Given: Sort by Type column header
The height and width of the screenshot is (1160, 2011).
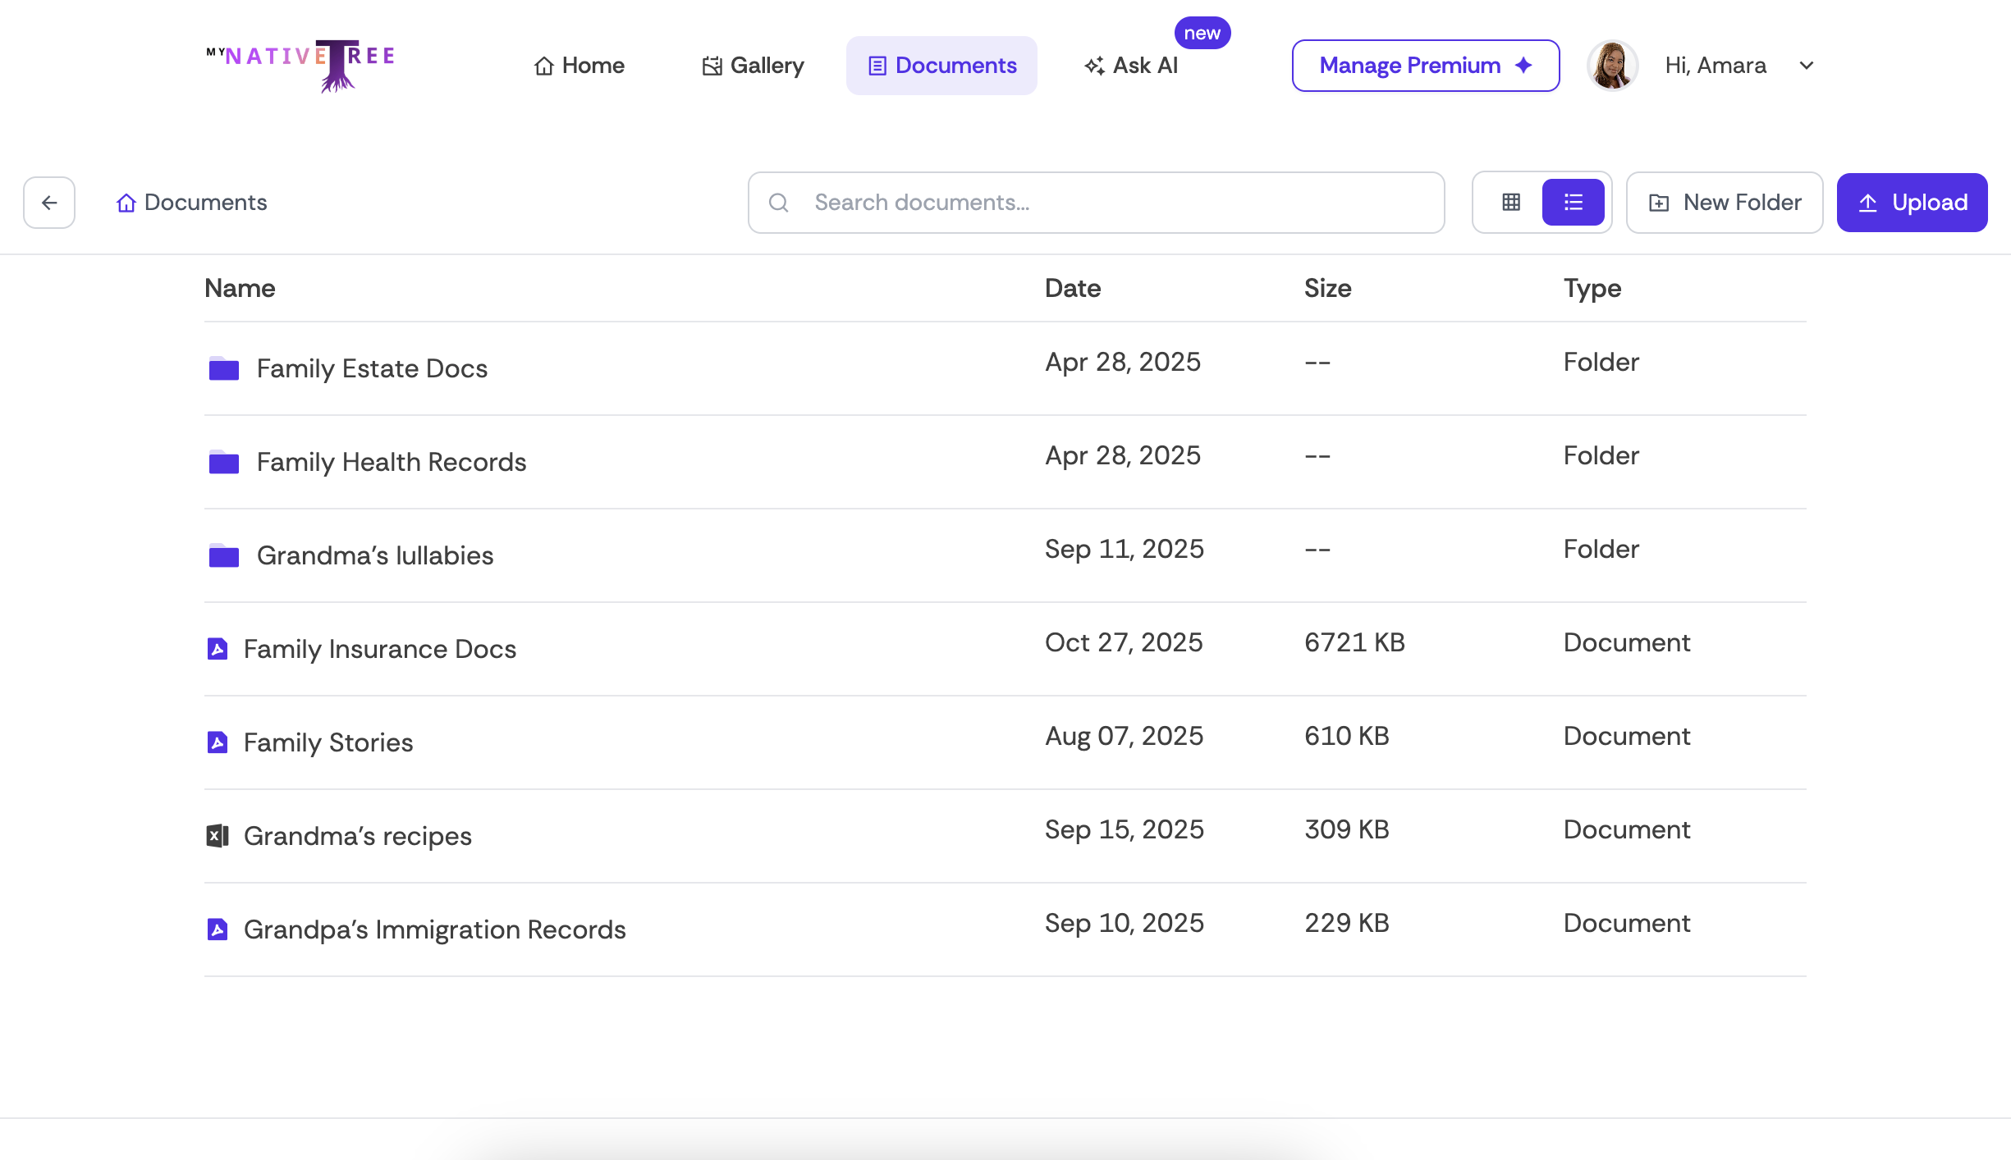Looking at the screenshot, I should 1592,288.
